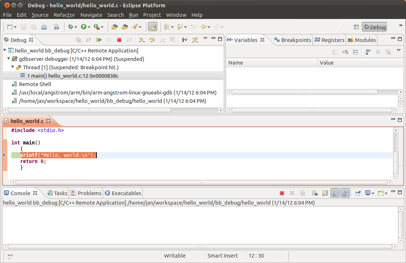
Task: Show hidden perspectives with the chevron button
Action: (x=401, y=25)
